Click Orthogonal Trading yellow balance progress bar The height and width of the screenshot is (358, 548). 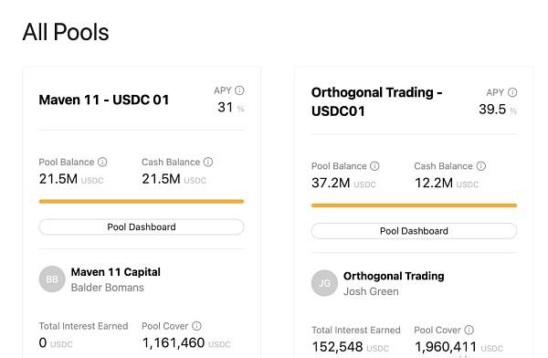point(414,205)
